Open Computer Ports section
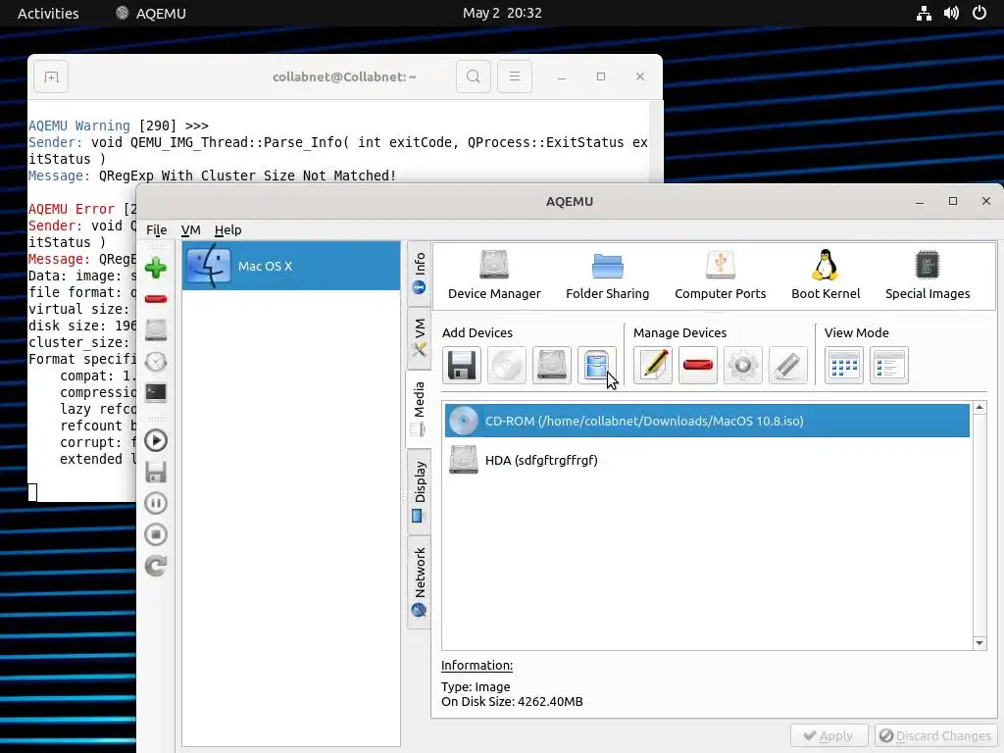This screenshot has width=1004, height=753. pos(720,276)
